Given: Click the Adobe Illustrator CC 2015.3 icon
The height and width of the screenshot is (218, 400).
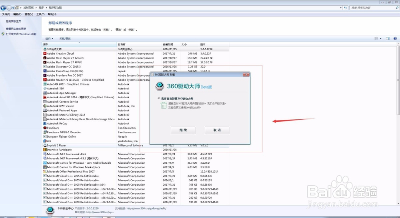Looking at the screenshot, I should [45, 66].
